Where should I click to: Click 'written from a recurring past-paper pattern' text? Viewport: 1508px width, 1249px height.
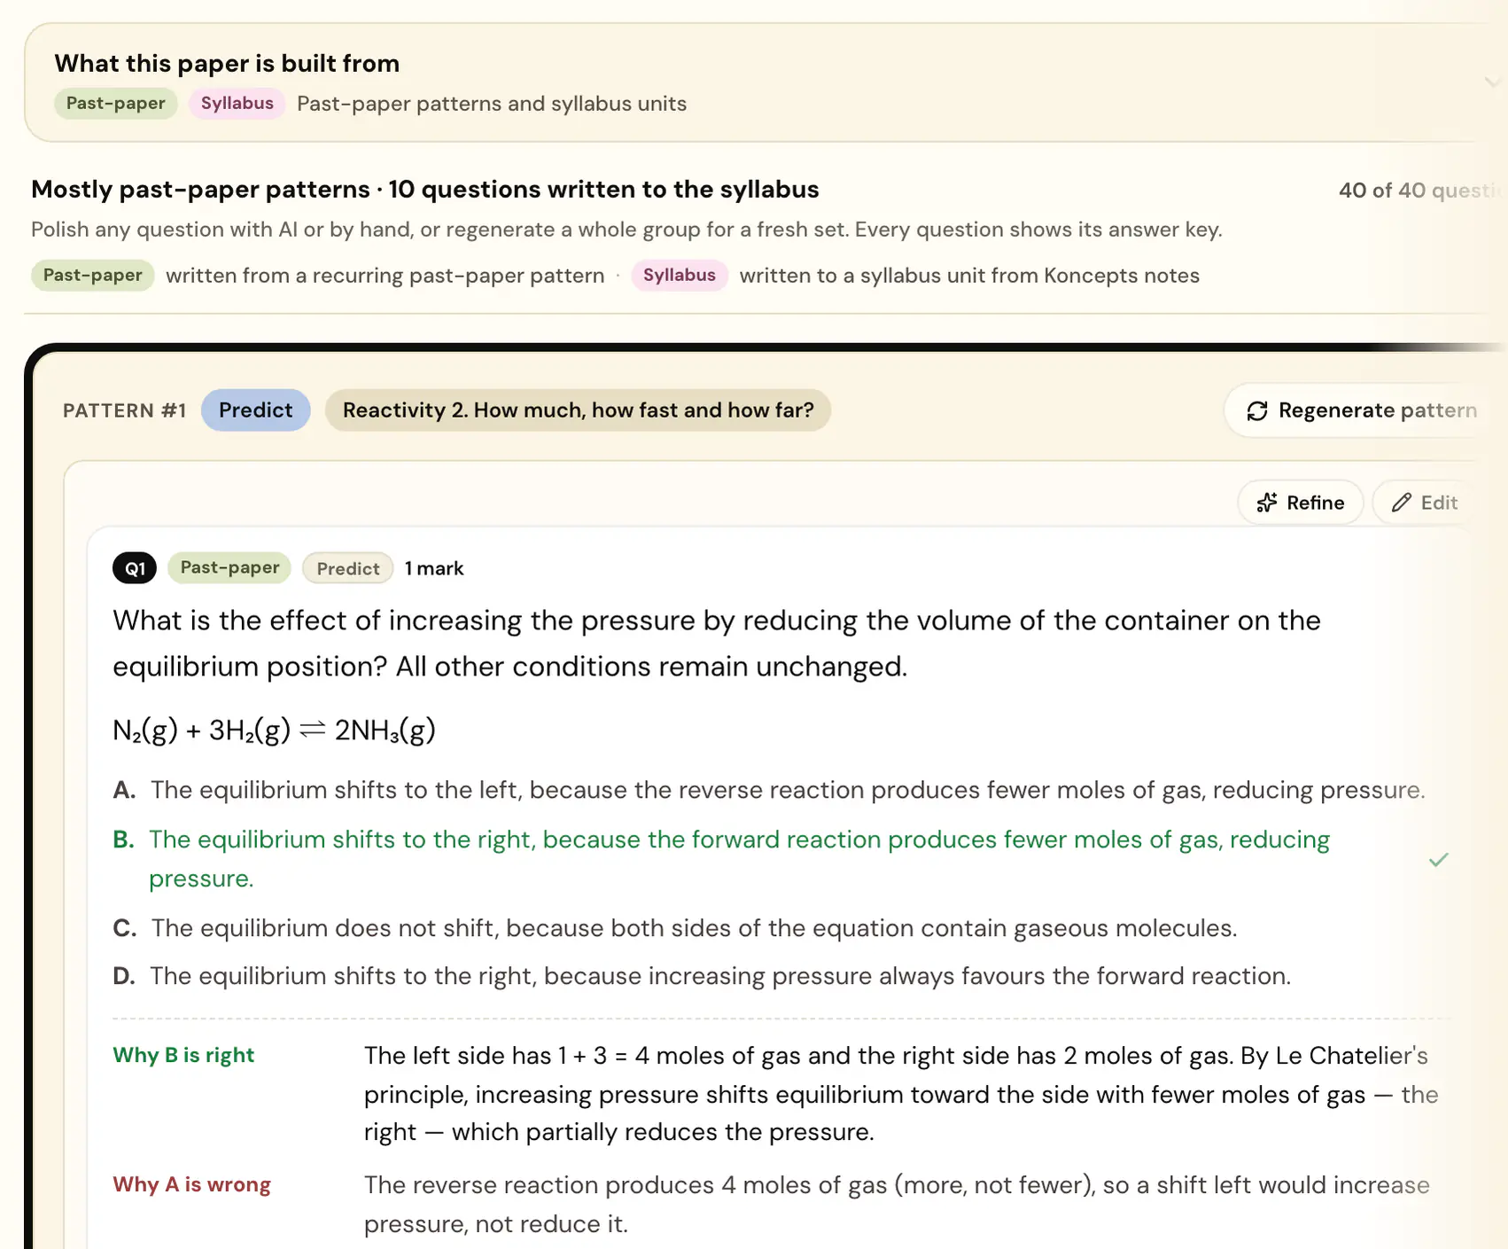coord(385,276)
